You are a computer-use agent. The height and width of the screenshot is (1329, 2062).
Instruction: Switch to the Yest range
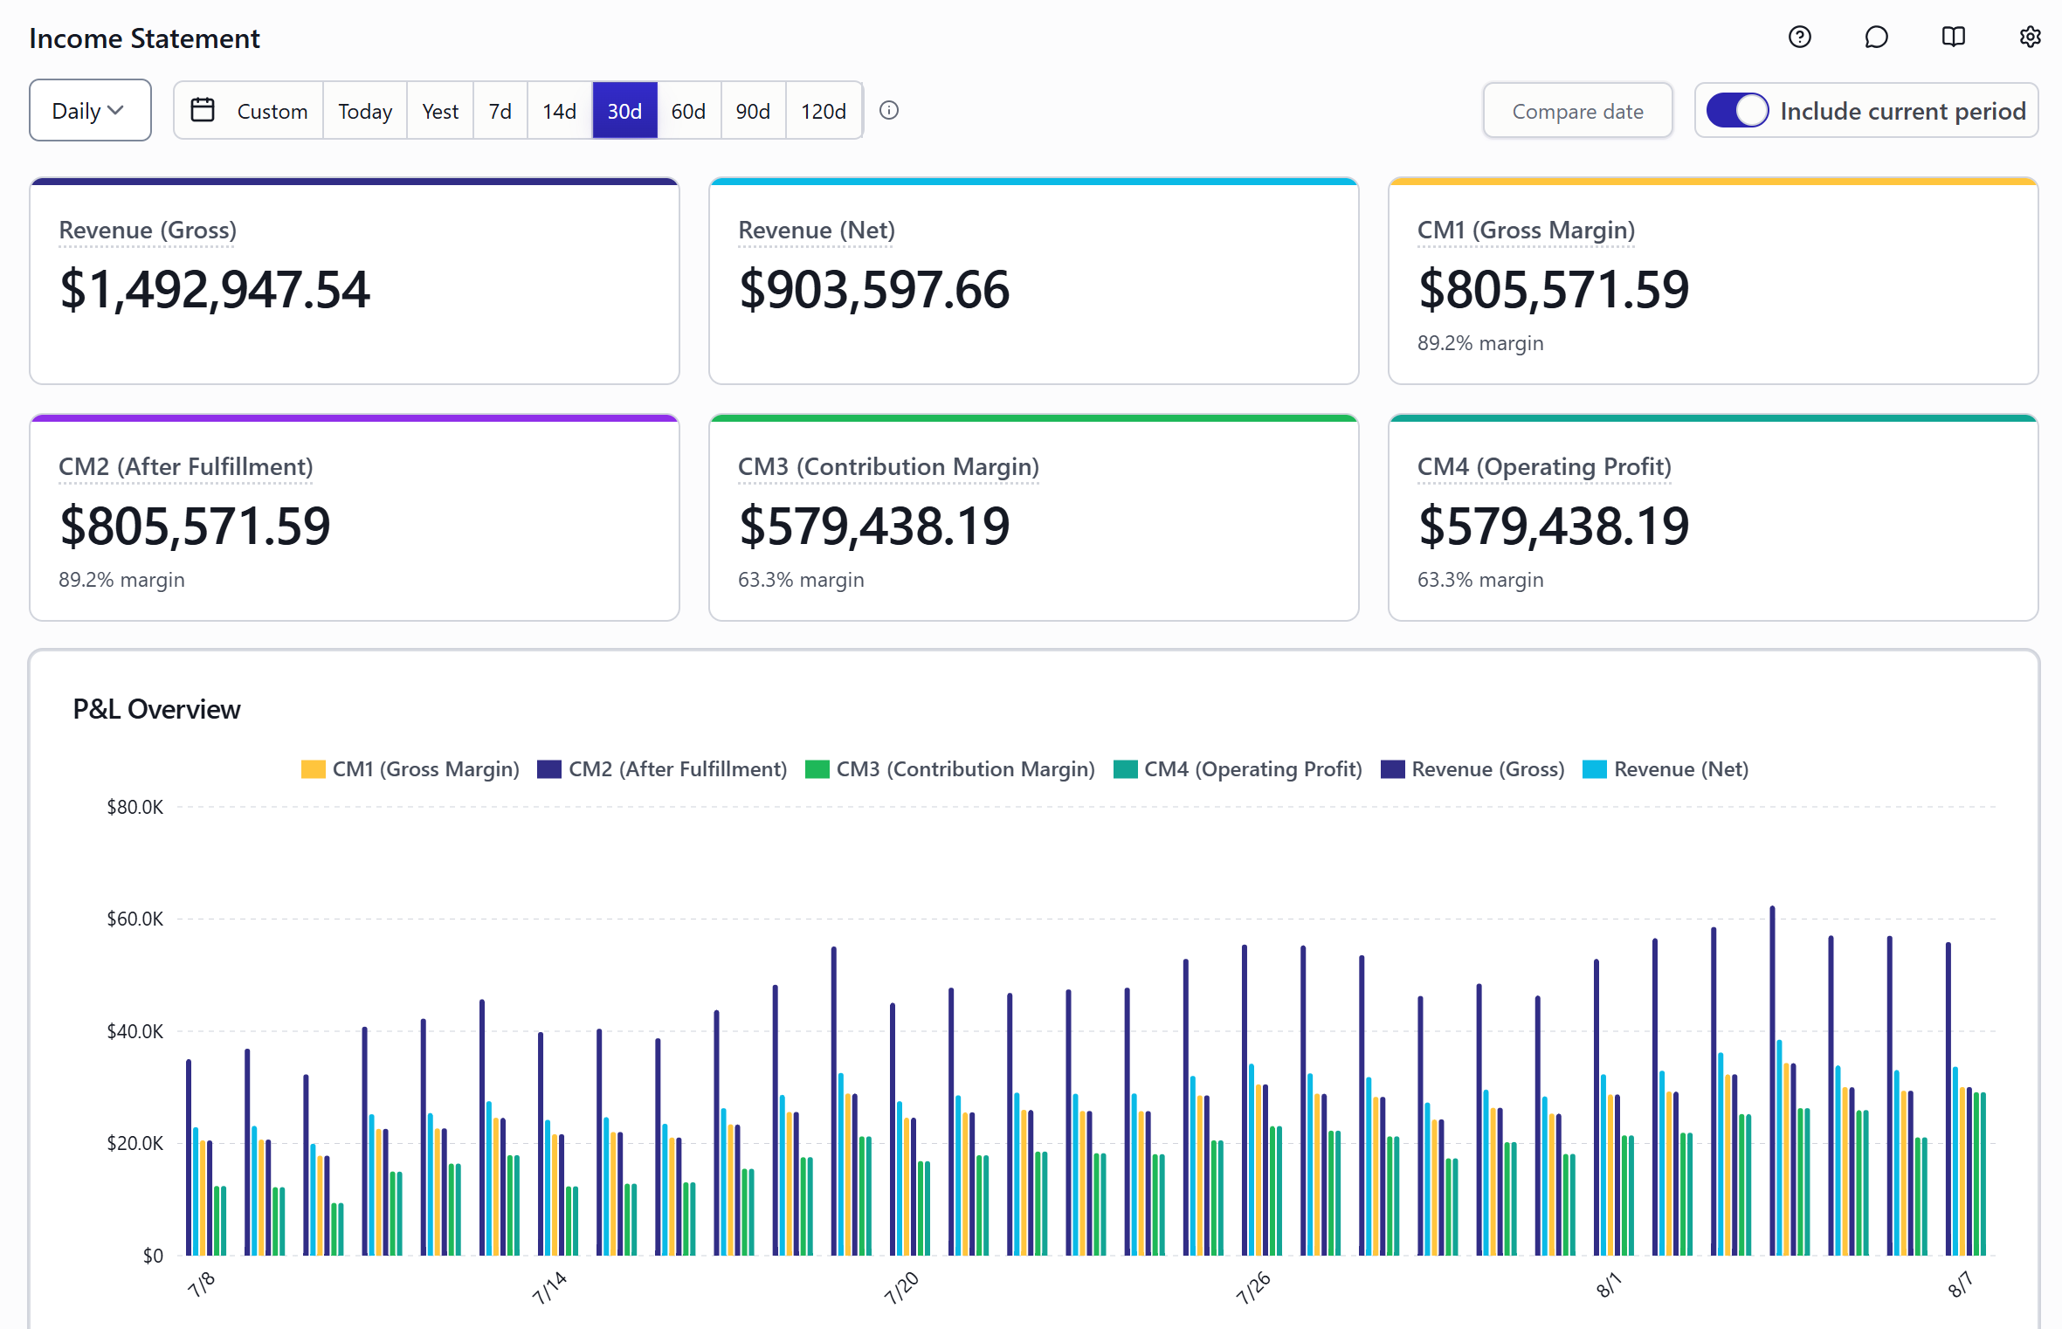point(440,110)
